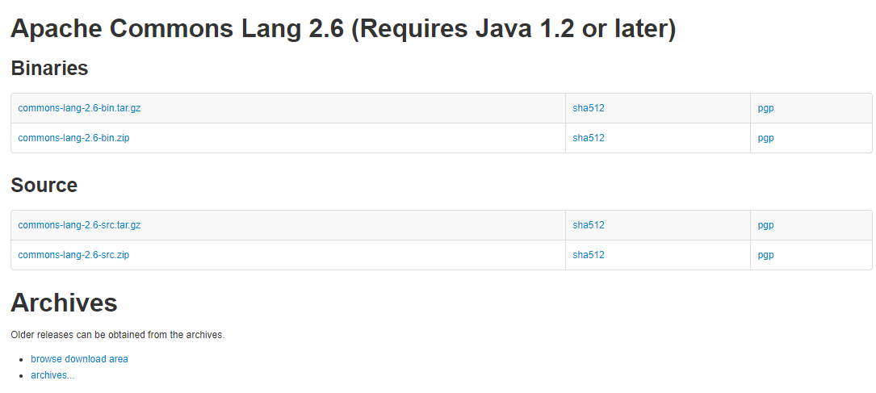Download commons-lang-2.6-bin.tar.gz
Viewport: 876px width, 393px height.
coord(79,108)
